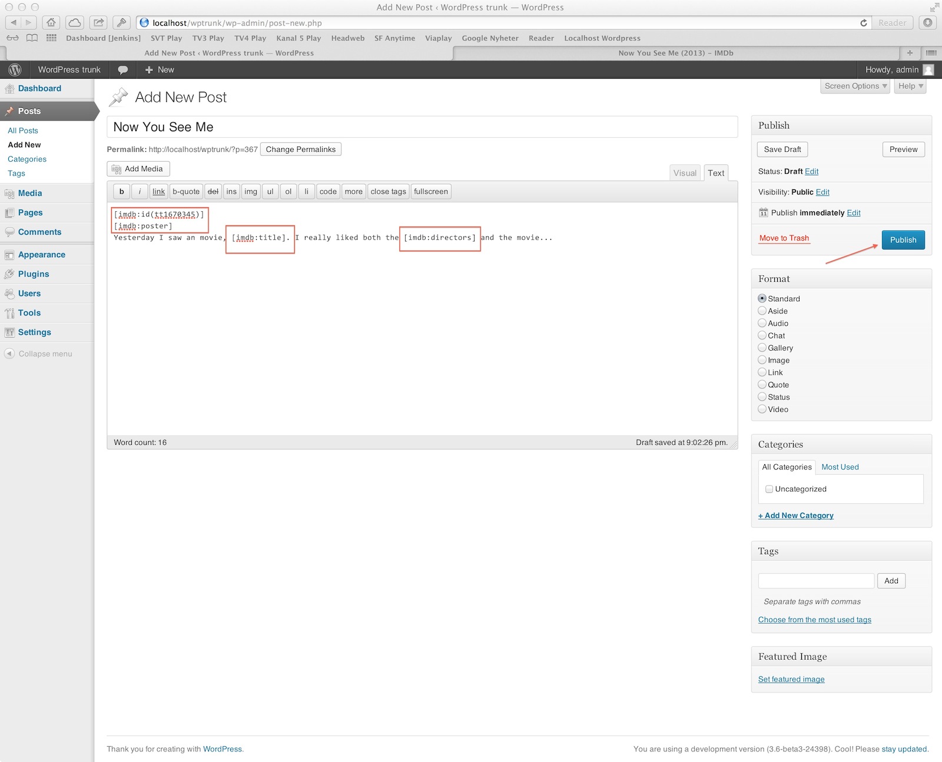Switch to Most Used categories tab
This screenshot has width=942, height=762.
(x=840, y=467)
